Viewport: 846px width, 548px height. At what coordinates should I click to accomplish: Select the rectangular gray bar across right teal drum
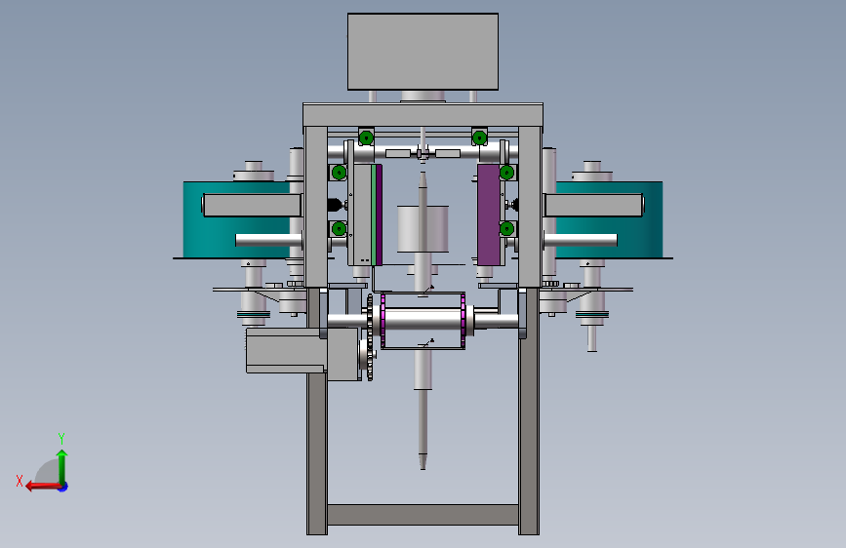tap(594, 205)
